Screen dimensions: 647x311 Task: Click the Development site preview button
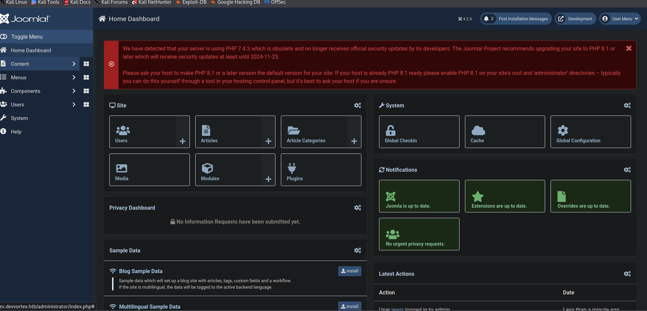(575, 19)
